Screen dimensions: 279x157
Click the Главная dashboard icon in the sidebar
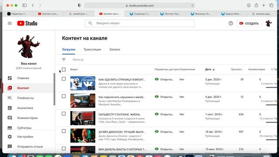[10, 78]
